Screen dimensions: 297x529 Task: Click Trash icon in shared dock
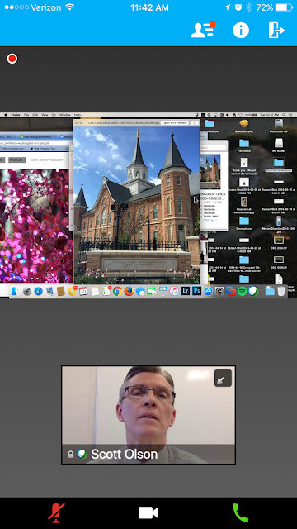281,291
